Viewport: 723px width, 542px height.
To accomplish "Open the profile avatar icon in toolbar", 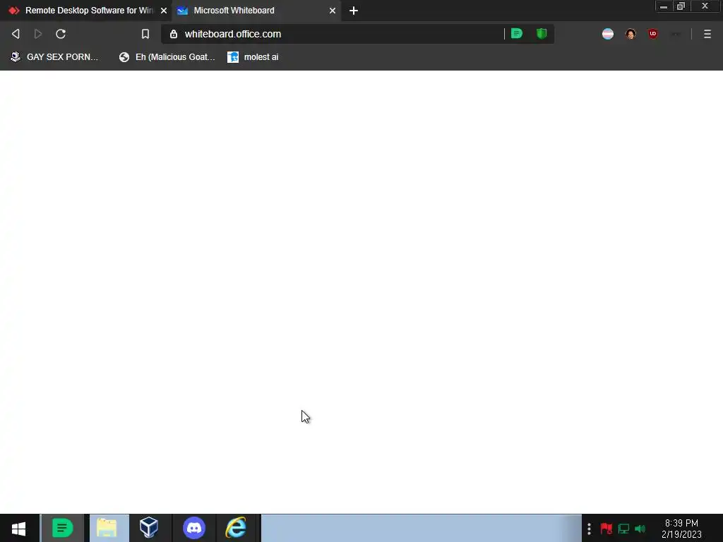I will coord(631,34).
